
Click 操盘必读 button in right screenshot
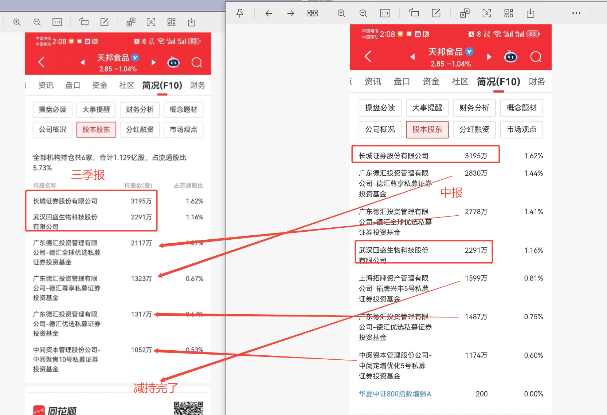[x=380, y=108]
